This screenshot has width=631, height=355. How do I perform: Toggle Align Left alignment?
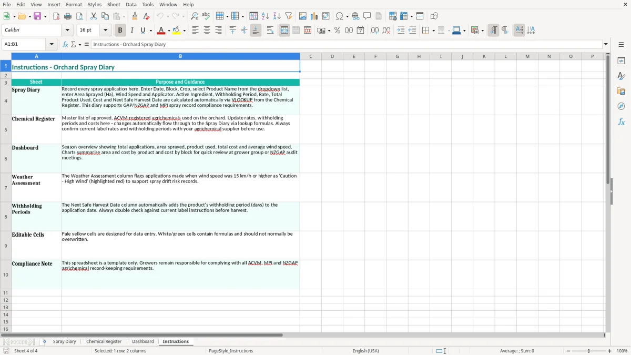point(195,31)
